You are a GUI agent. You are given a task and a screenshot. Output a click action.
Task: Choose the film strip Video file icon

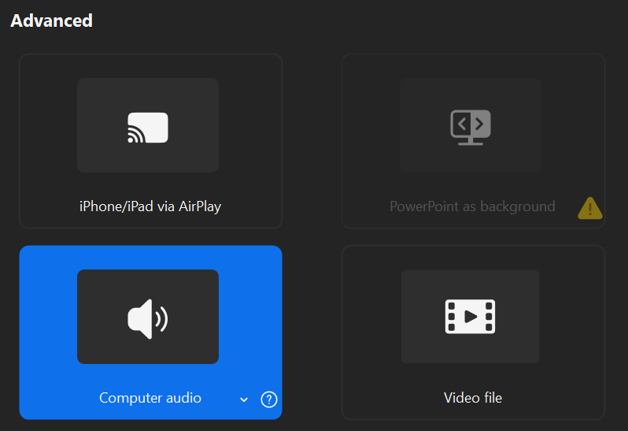pyautogui.click(x=470, y=316)
